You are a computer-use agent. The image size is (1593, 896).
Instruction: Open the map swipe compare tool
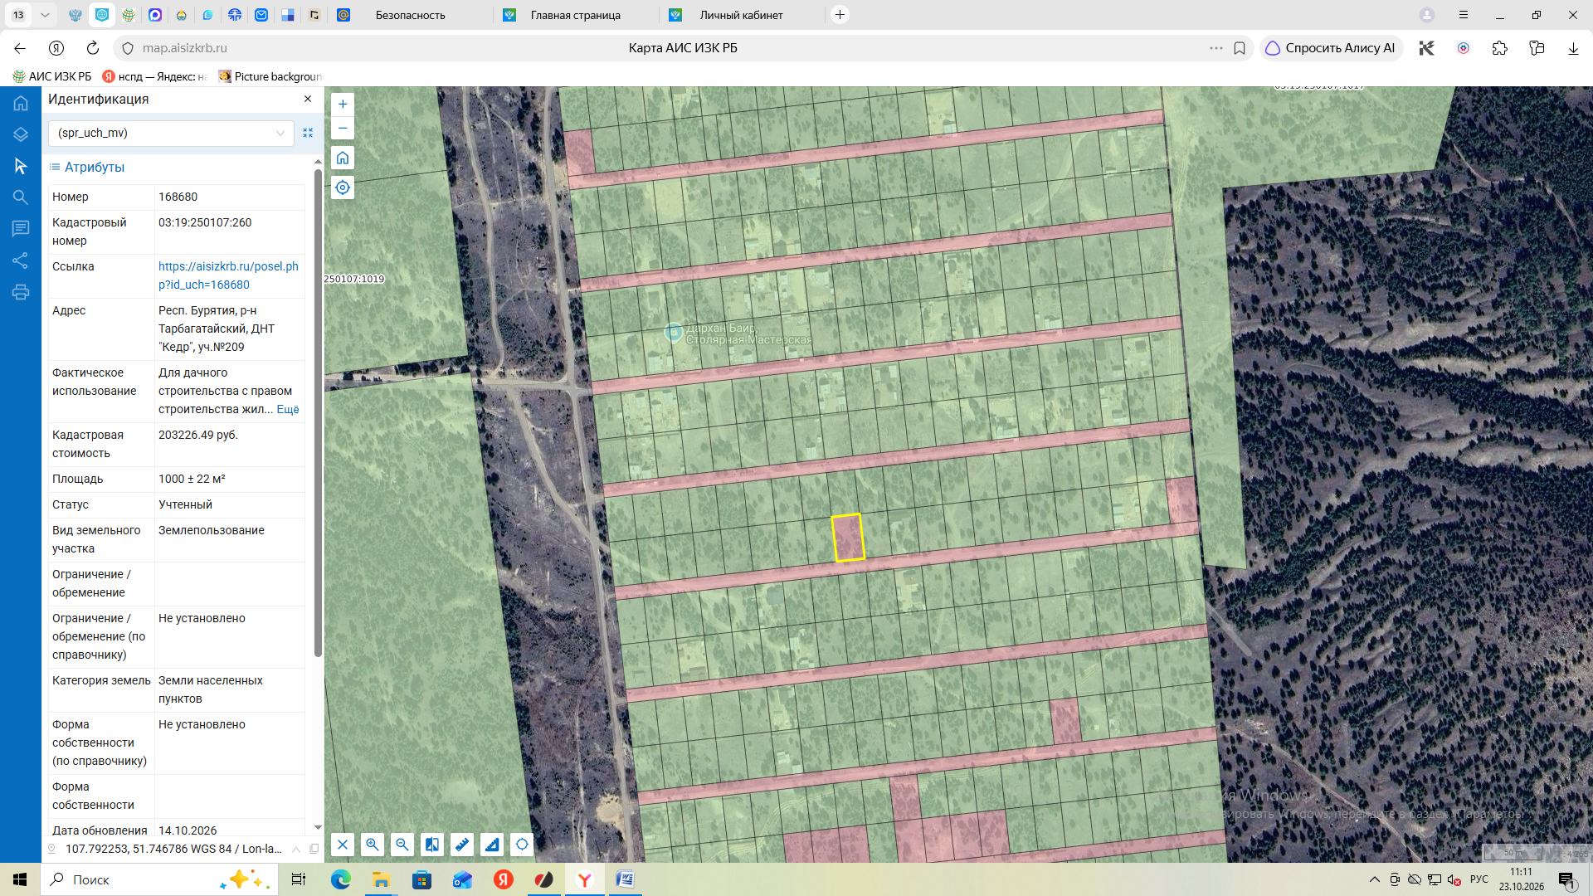point(432,845)
